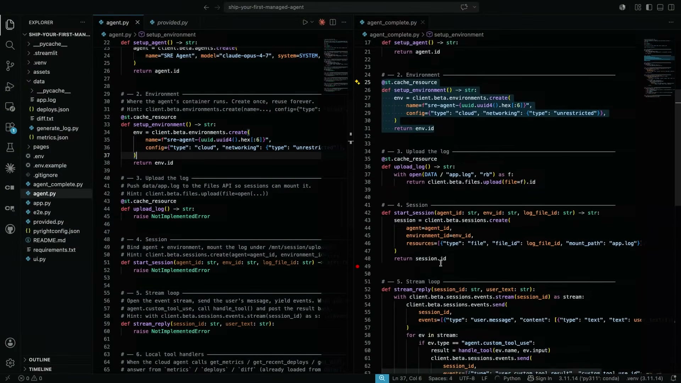
Task: Expand the TIMELINE section
Action: click(x=40, y=369)
